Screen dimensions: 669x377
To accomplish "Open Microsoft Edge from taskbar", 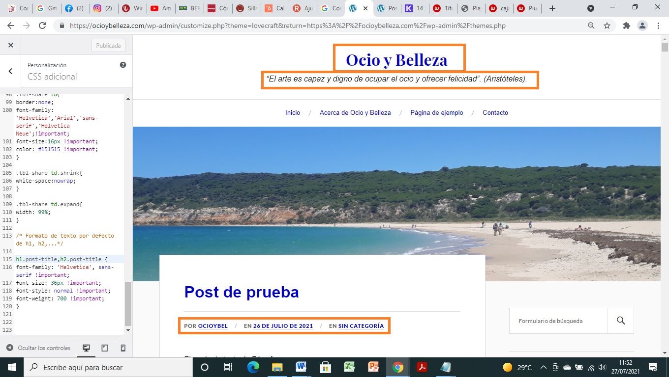I will point(253,367).
